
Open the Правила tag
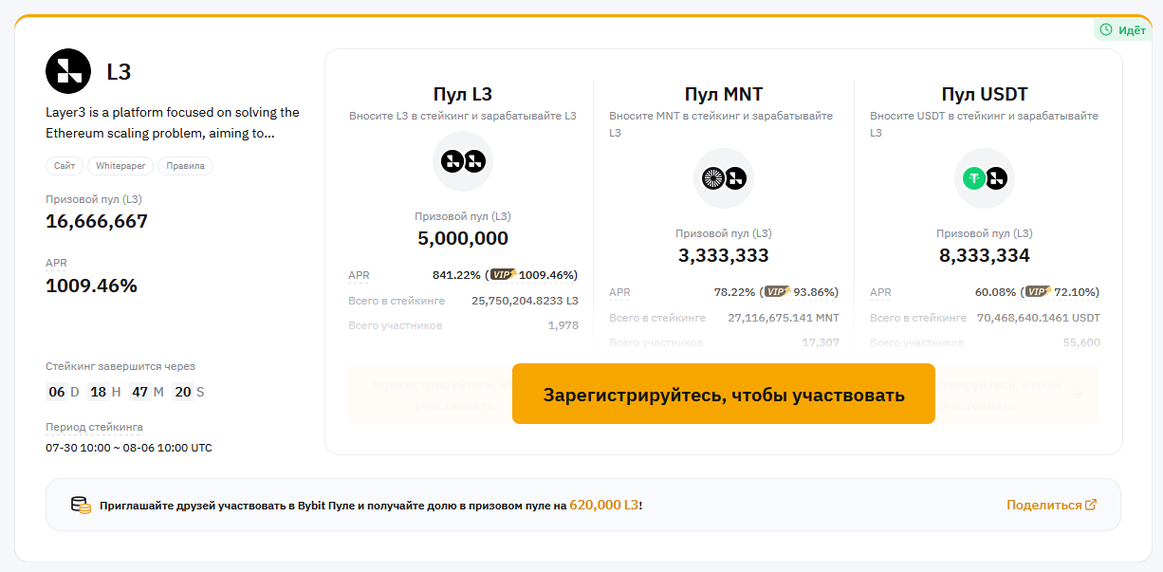186,166
